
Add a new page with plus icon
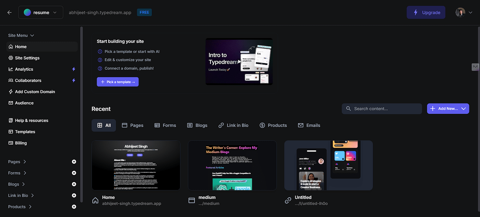pos(74,162)
